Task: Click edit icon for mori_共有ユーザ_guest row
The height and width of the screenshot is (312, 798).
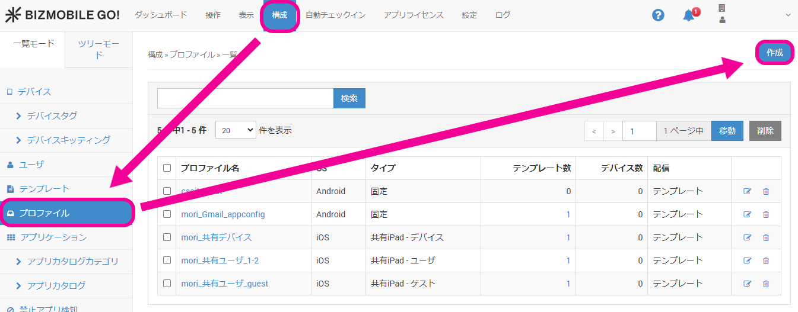Action: click(x=747, y=284)
